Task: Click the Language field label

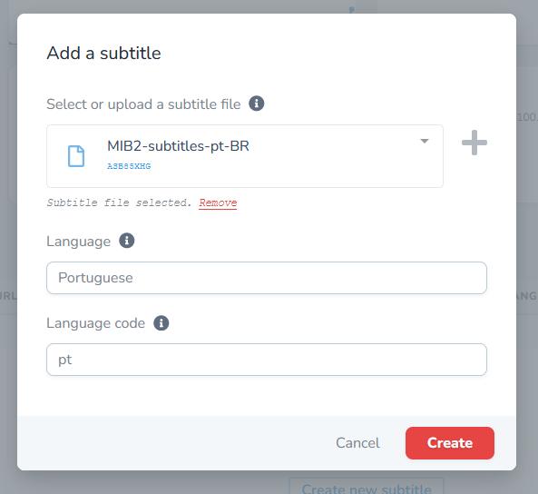Action: [79, 242]
